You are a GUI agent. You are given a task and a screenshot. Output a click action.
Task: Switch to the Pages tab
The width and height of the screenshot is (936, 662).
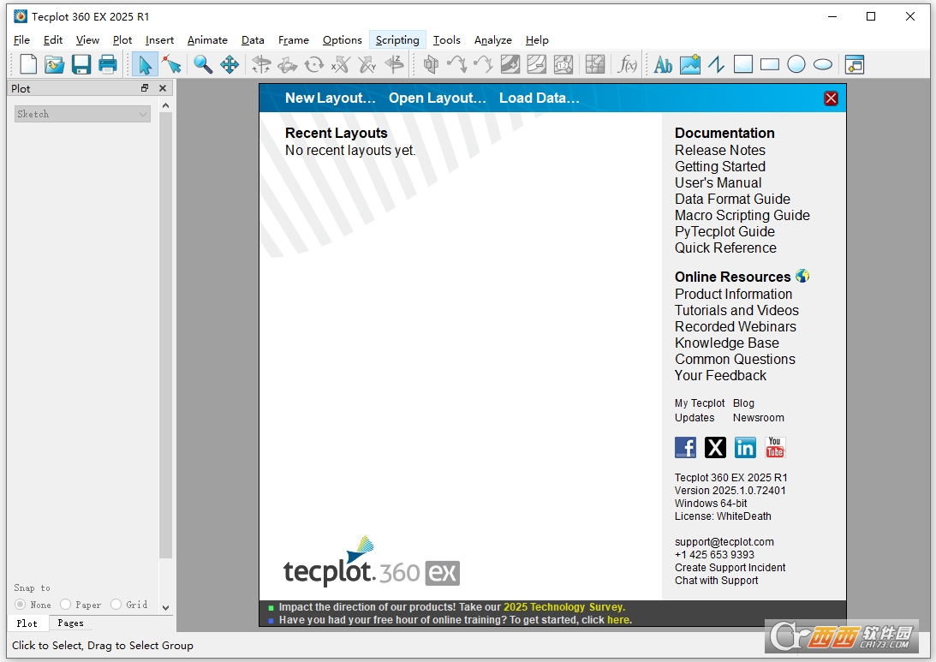pos(70,623)
